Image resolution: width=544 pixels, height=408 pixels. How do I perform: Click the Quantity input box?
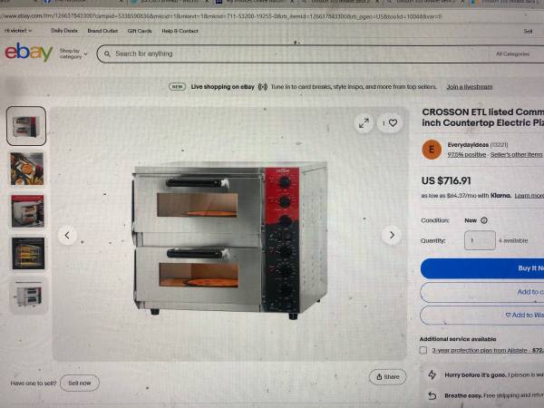pyautogui.click(x=480, y=240)
